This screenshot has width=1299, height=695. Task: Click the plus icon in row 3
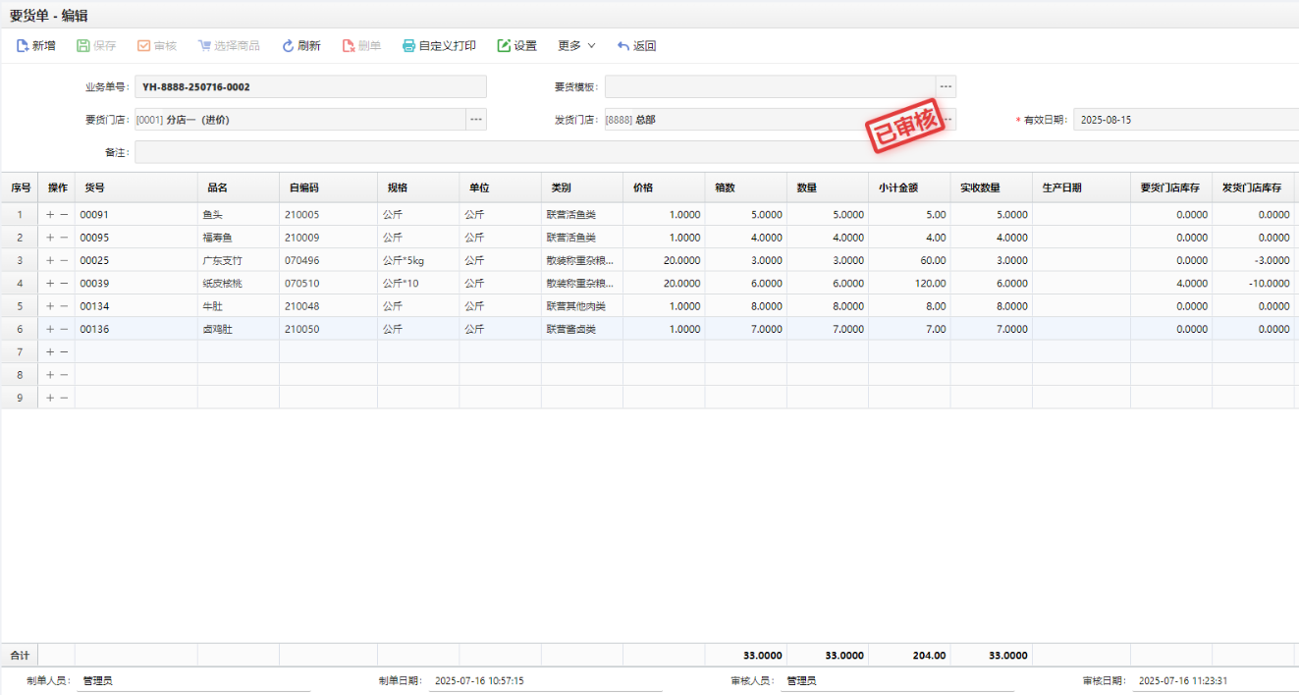50,260
